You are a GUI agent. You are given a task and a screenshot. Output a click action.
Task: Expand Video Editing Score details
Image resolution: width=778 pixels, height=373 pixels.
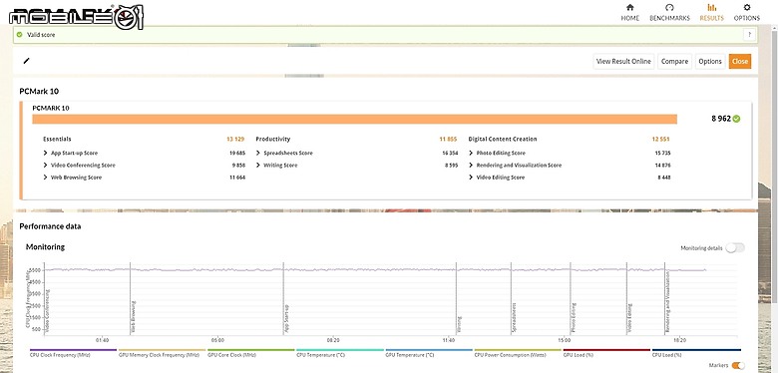point(471,178)
